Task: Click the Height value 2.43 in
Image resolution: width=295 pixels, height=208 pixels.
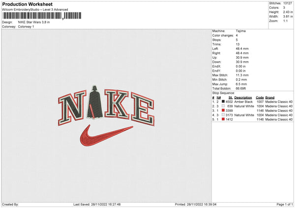Action: pyautogui.click(x=288, y=12)
